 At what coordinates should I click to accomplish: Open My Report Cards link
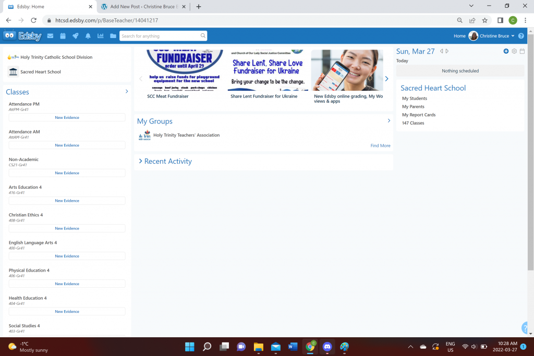pyautogui.click(x=419, y=115)
